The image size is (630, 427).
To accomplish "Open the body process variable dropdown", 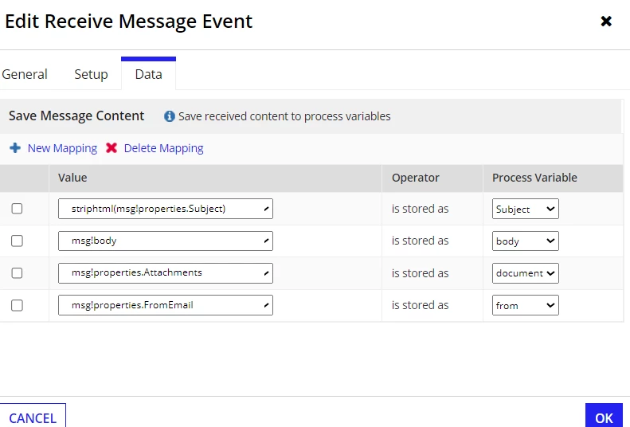I will [x=525, y=241].
